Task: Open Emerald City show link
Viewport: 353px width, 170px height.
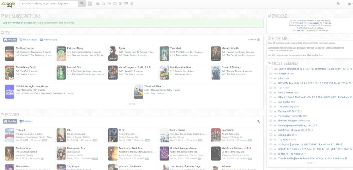Action: (x=74, y=67)
